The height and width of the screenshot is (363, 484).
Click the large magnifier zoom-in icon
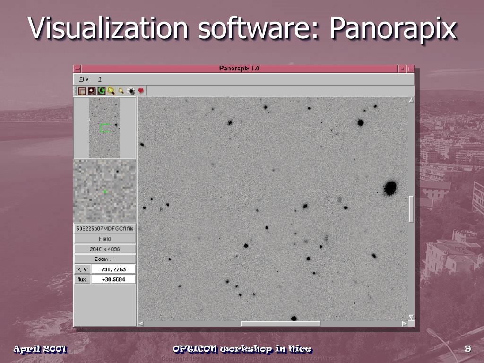coord(111,91)
